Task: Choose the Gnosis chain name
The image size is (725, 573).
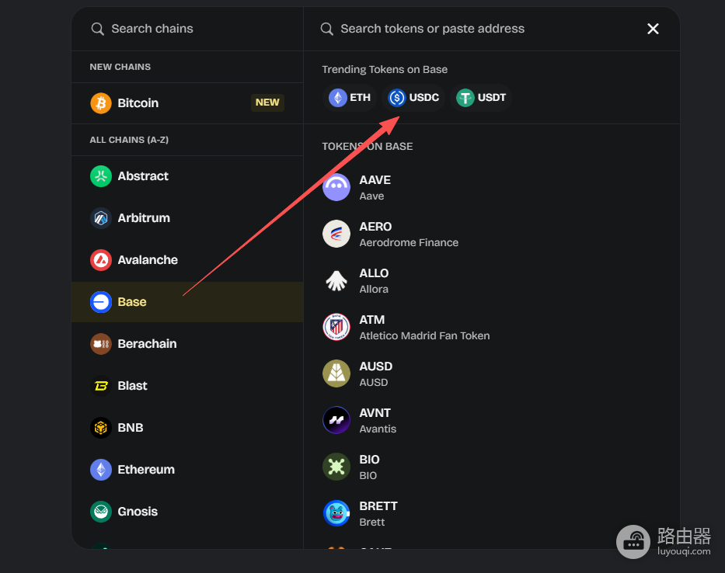Action: (x=138, y=512)
